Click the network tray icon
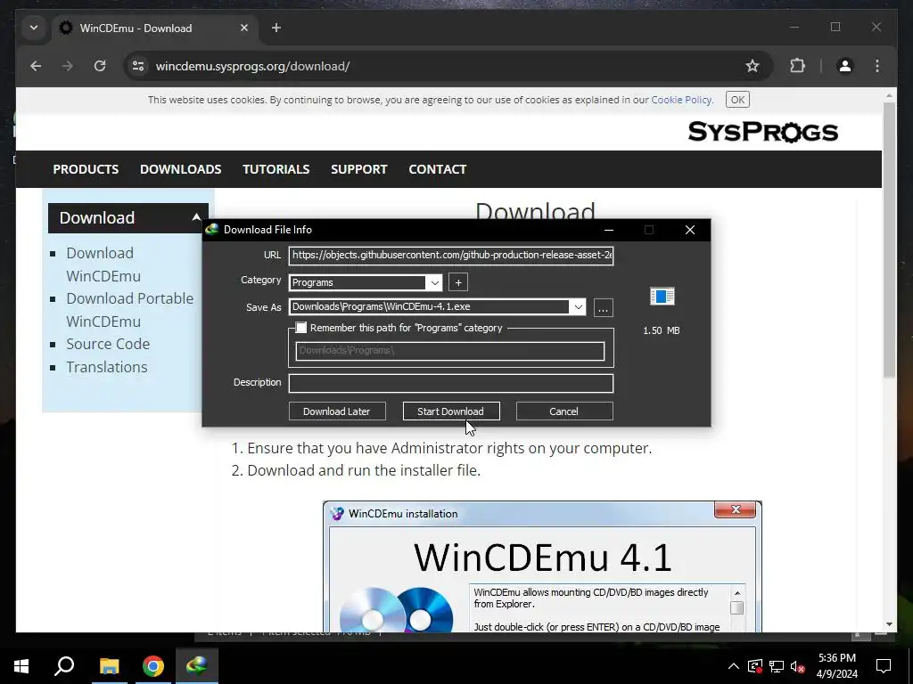 (x=777, y=666)
